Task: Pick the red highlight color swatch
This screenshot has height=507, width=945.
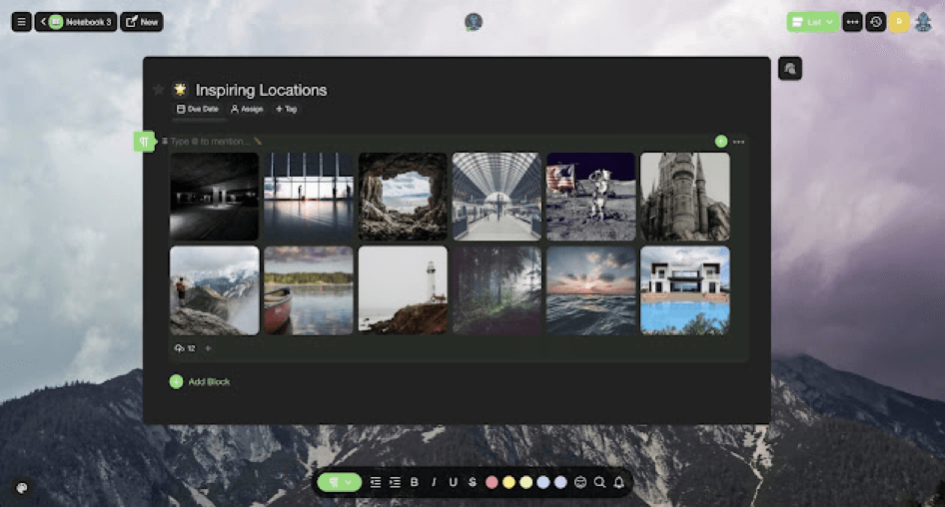Action: [491, 482]
